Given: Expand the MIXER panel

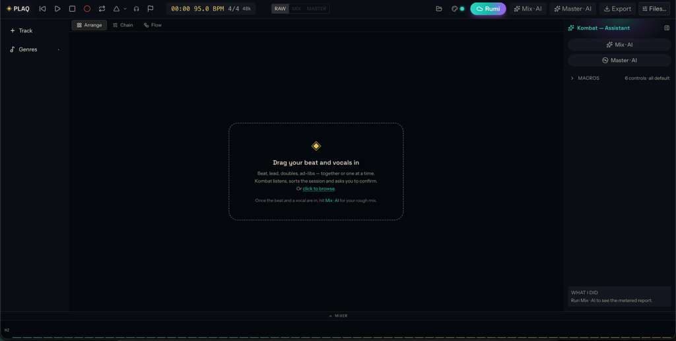Looking at the screenshot, I should [x=338, y=316].
